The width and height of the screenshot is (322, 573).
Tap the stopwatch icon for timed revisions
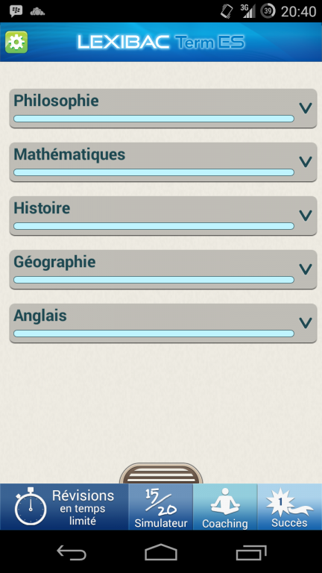pos(31,506)
